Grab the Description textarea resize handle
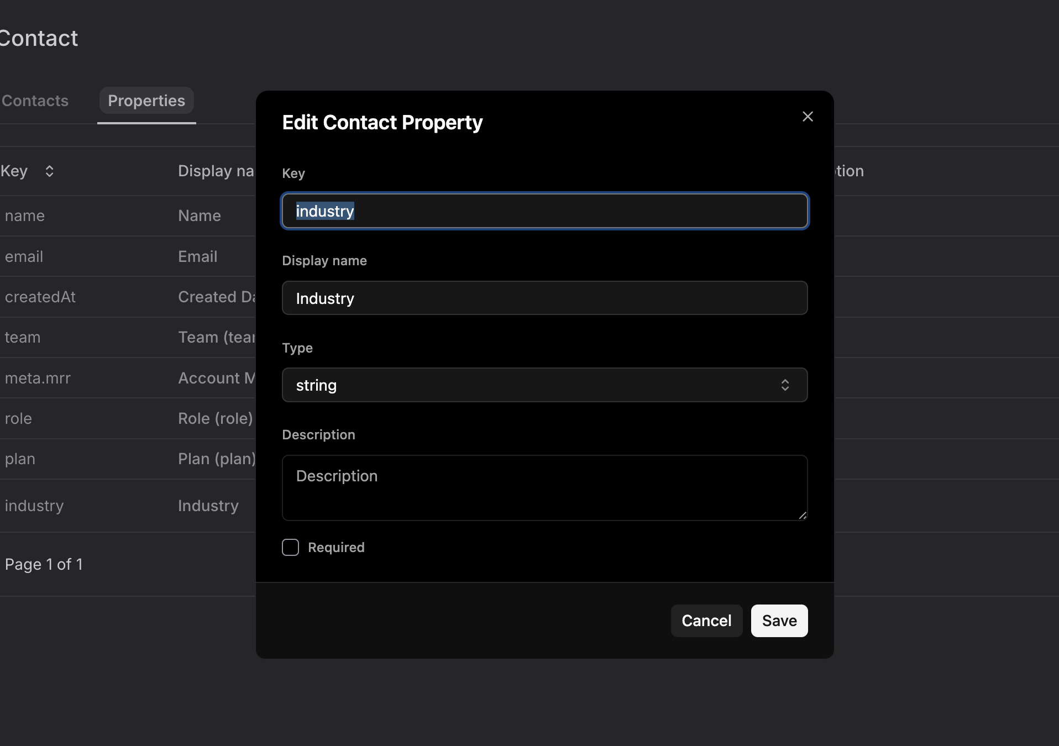This screenshot has width=1059, height=746. click(x=803, y=516)
